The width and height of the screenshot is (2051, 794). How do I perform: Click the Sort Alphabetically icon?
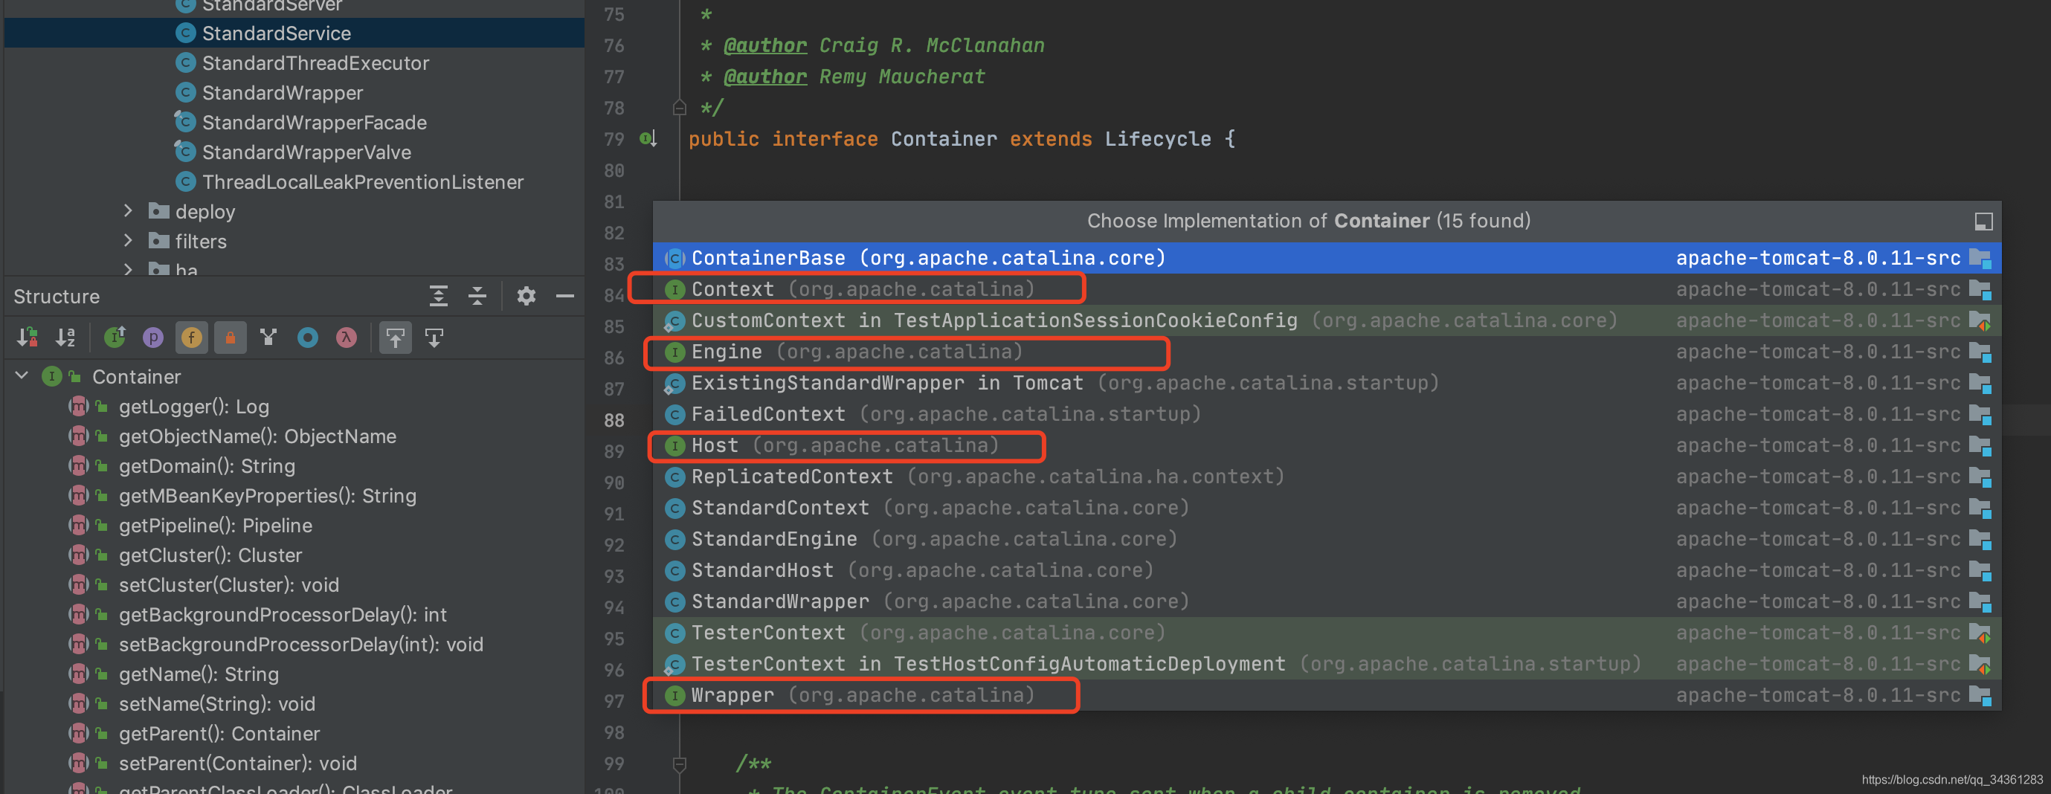(x=66, y=338)
